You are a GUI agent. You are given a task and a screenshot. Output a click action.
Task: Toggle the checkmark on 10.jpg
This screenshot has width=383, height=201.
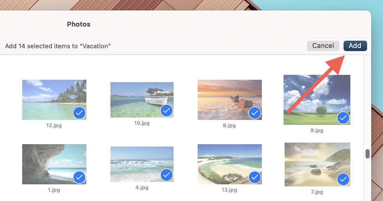point(166,111)
